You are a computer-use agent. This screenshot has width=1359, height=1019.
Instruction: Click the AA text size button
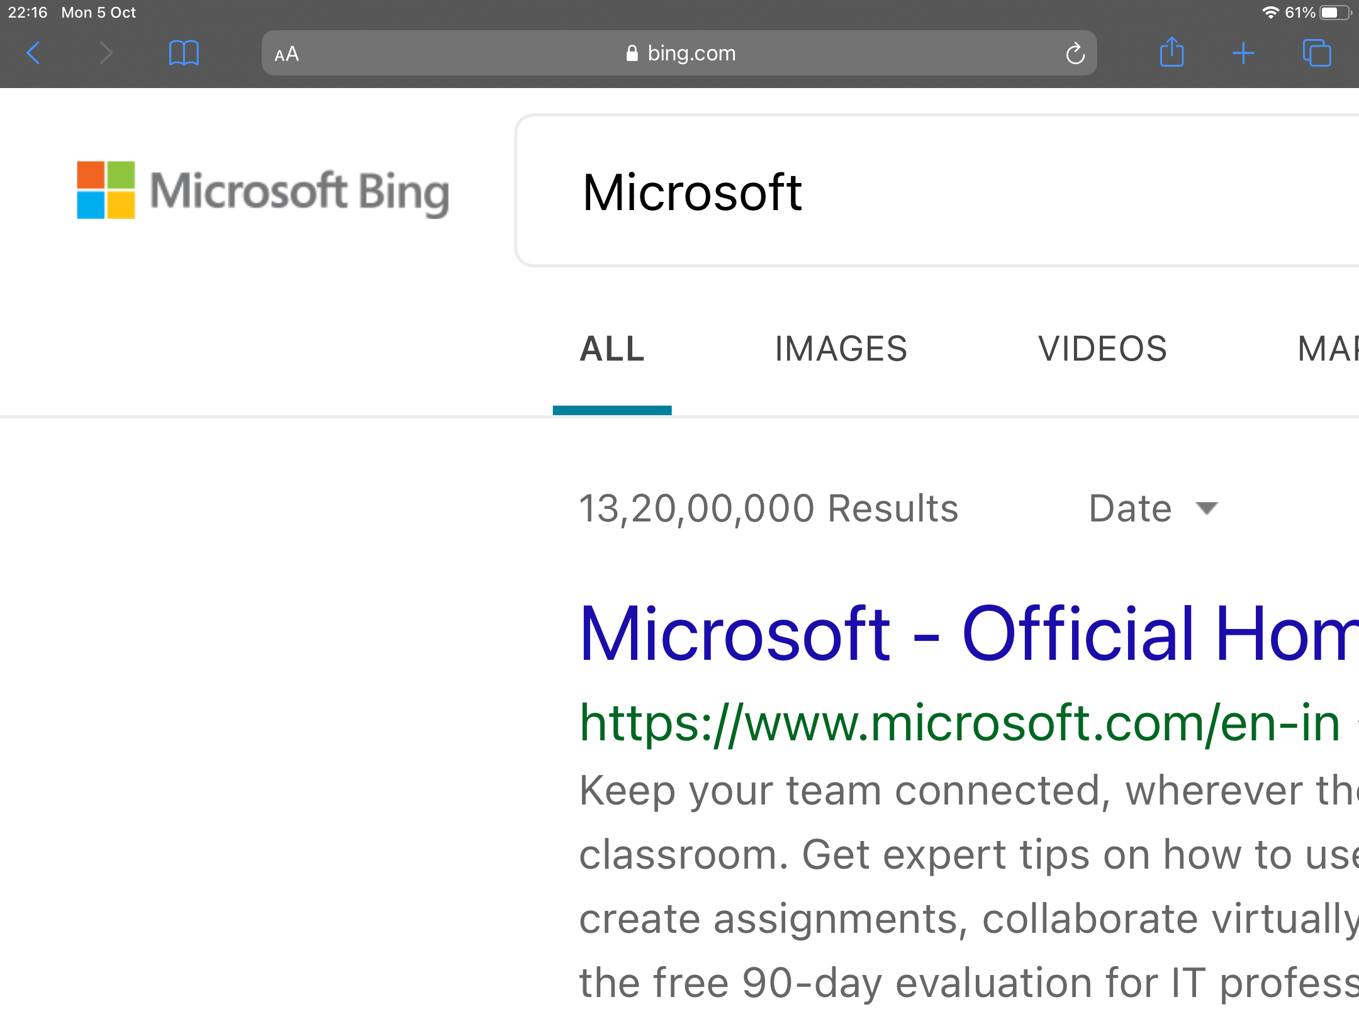click(287, 53)
